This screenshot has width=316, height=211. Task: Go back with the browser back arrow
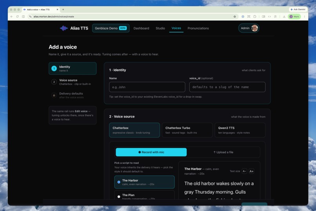(x=11, y=17)
